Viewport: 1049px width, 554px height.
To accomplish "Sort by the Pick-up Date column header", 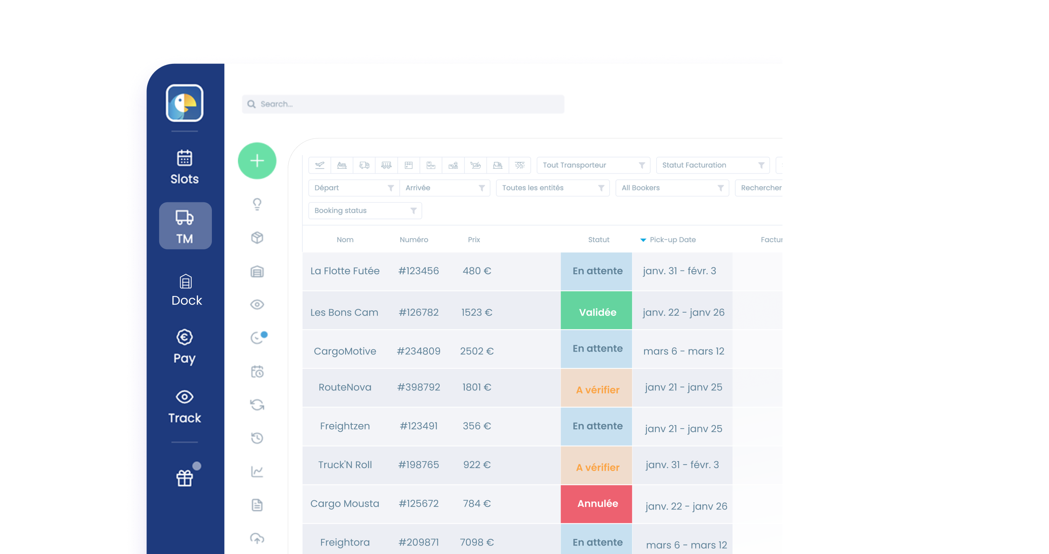I will [x=672, y=239].
